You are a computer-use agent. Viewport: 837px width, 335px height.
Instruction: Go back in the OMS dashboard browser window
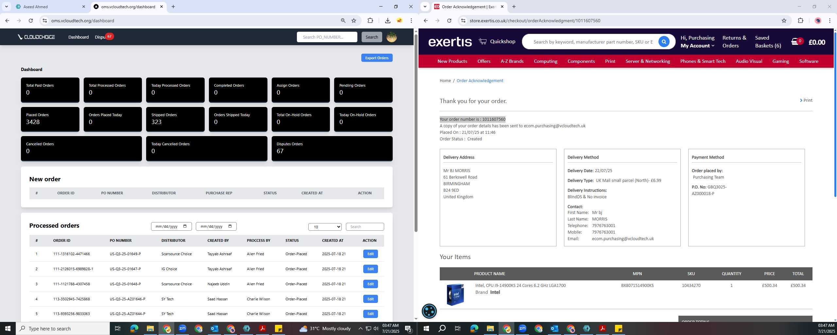[7, 21]
